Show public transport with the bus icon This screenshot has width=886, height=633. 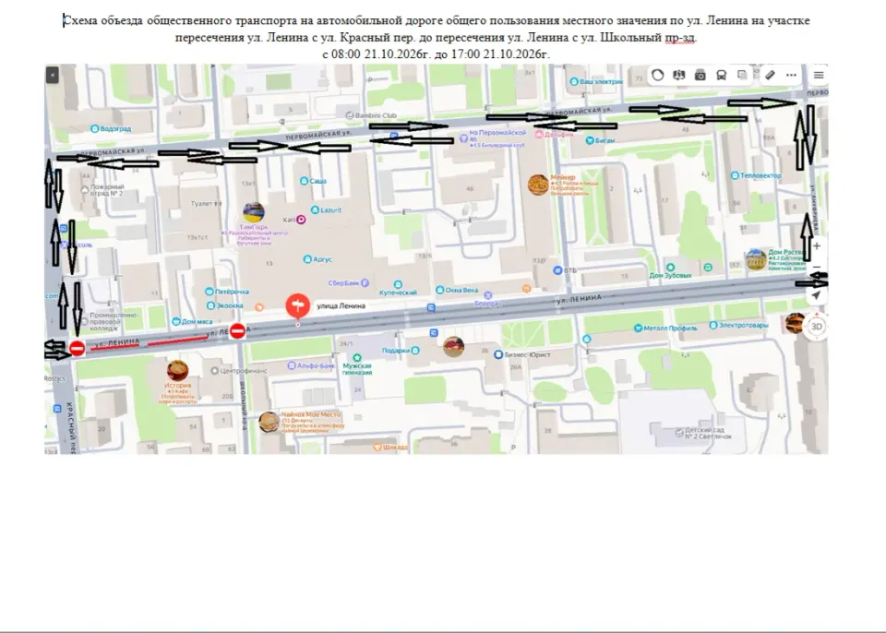tap(721, 75)
